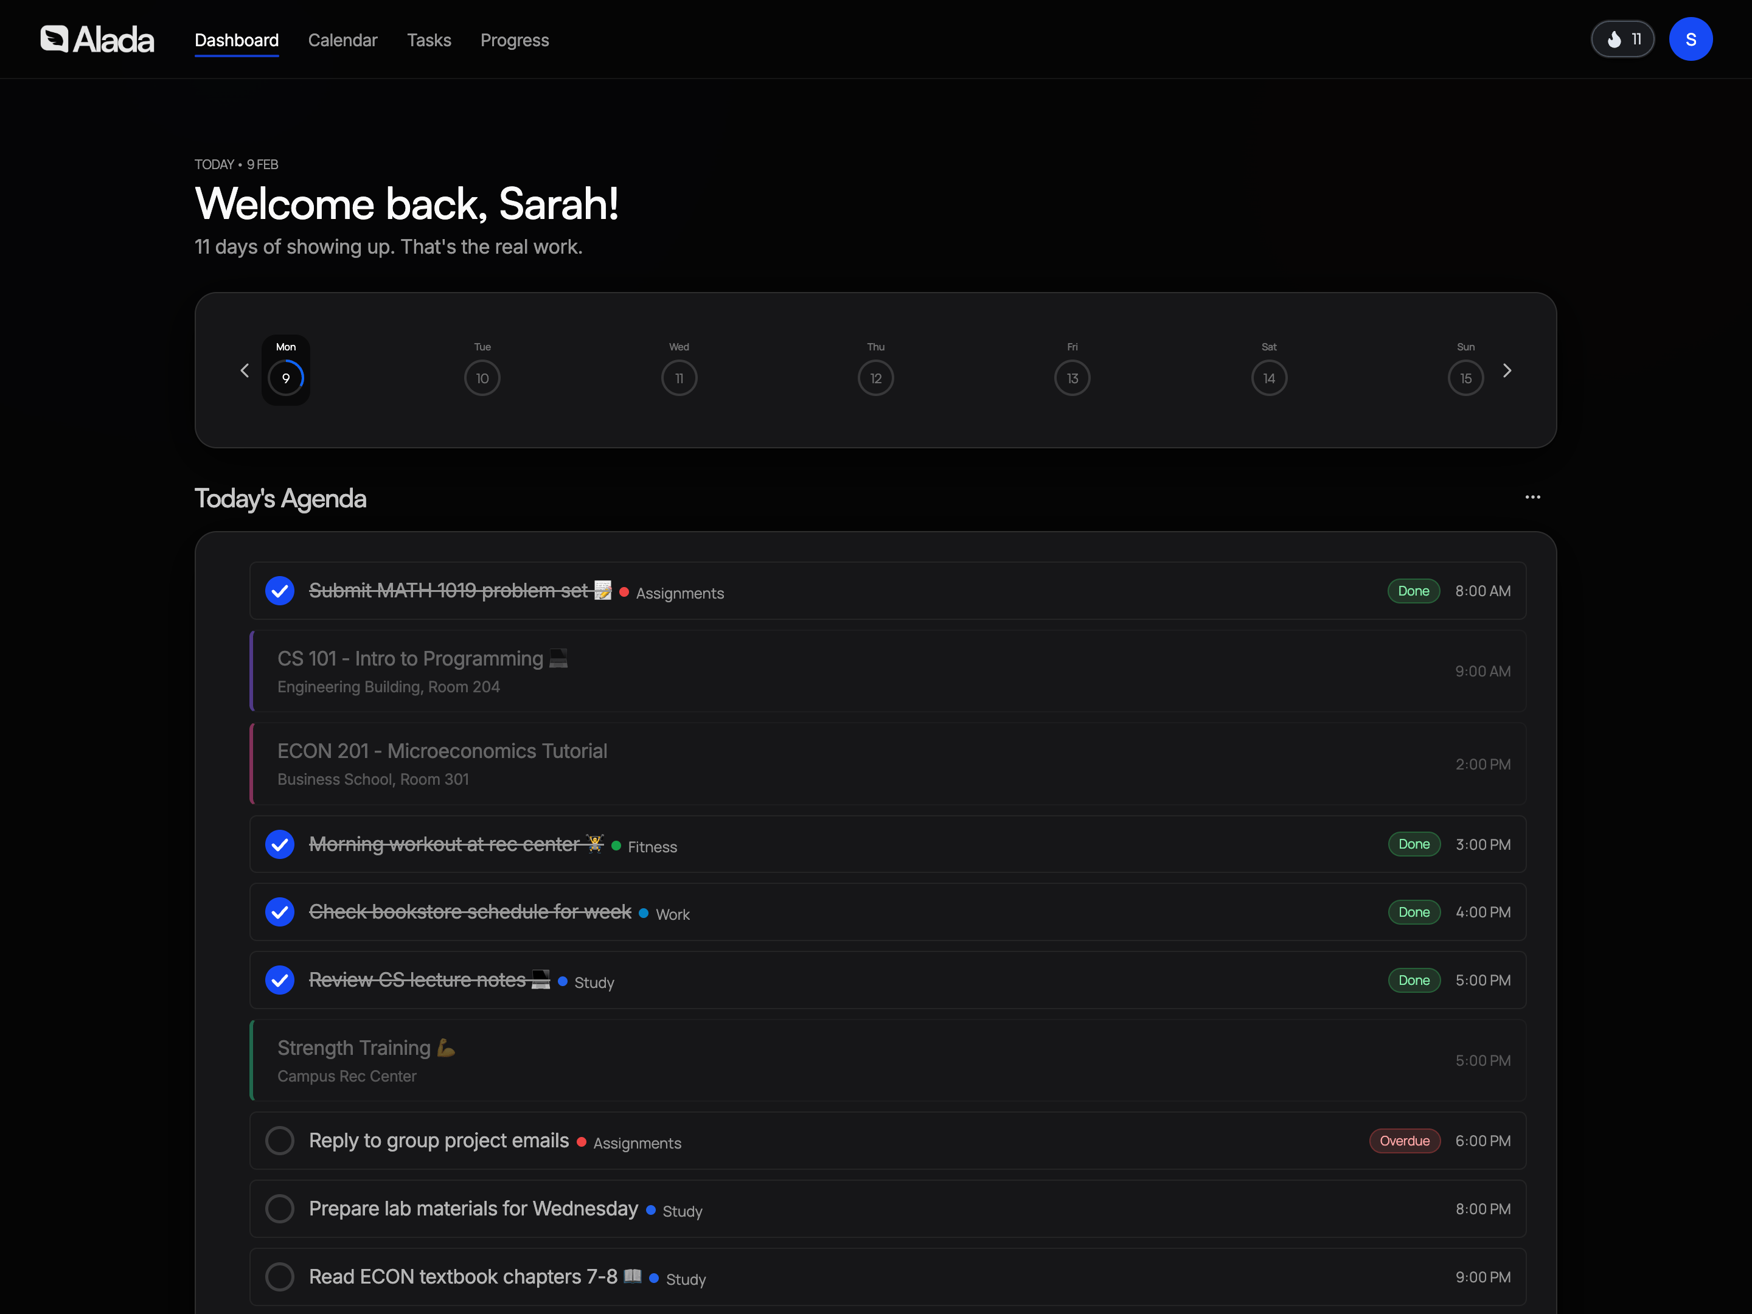This screenshot has height=1314, width=1752.
Task: Select Friday the 13th in date strip
Action: (x=1072, y=378)
